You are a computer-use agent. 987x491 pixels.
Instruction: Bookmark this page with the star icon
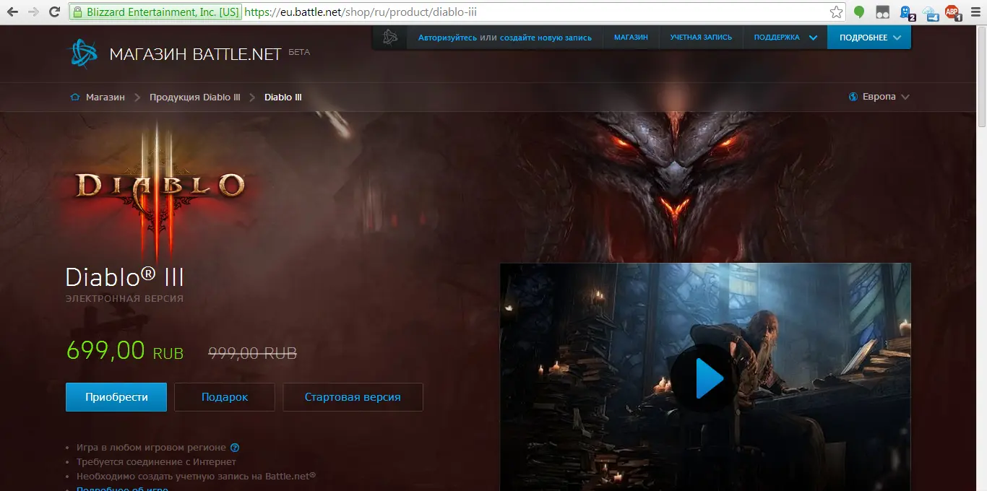pos(836,12)
